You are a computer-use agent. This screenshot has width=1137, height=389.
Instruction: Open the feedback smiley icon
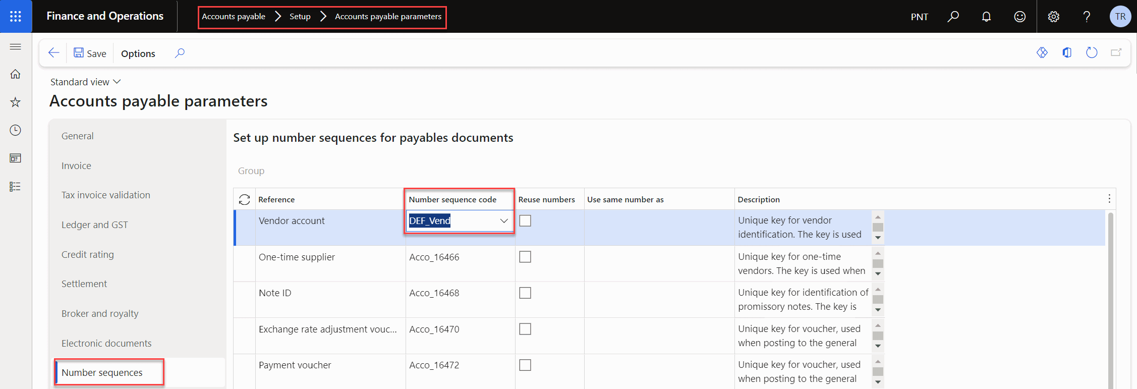coord(1019,16)
